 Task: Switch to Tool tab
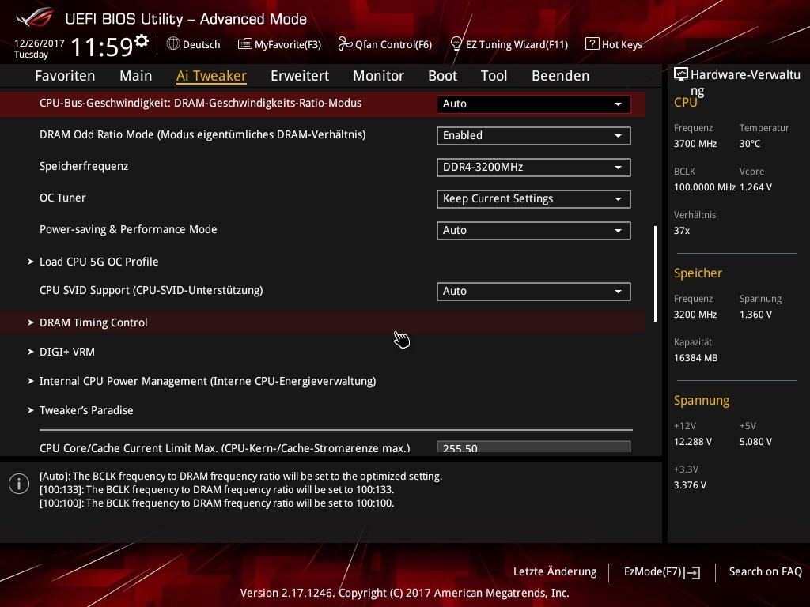494,76
